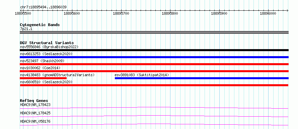The width and height of the screenshot is (298, 129).
Task: Click the magenta HDAC9|NM_178425 intron line
Action: (x=154, y=116)
